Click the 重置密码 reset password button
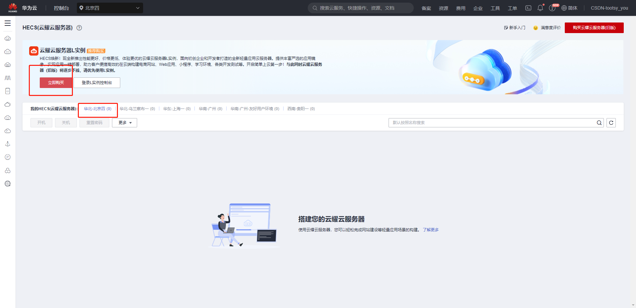Image resolution: width=636 pixels, height=308 pixels. click(94, 123)
